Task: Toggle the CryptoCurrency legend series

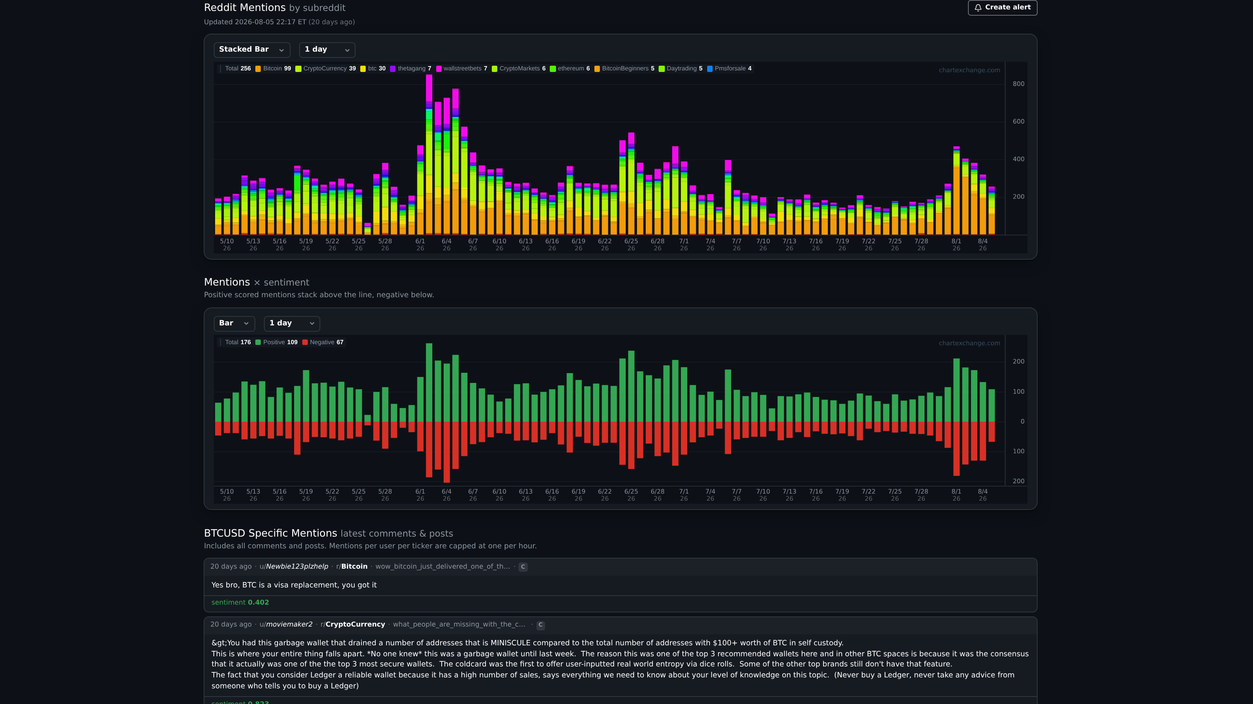Action: tap(325, 68)
